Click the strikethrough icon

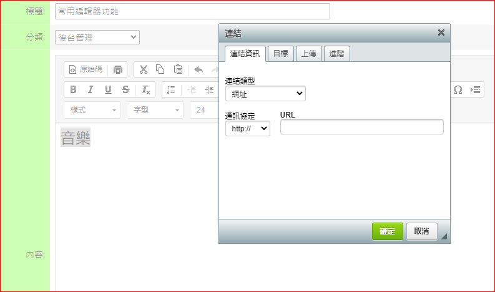pyautogui.click(x=125, y=89)
